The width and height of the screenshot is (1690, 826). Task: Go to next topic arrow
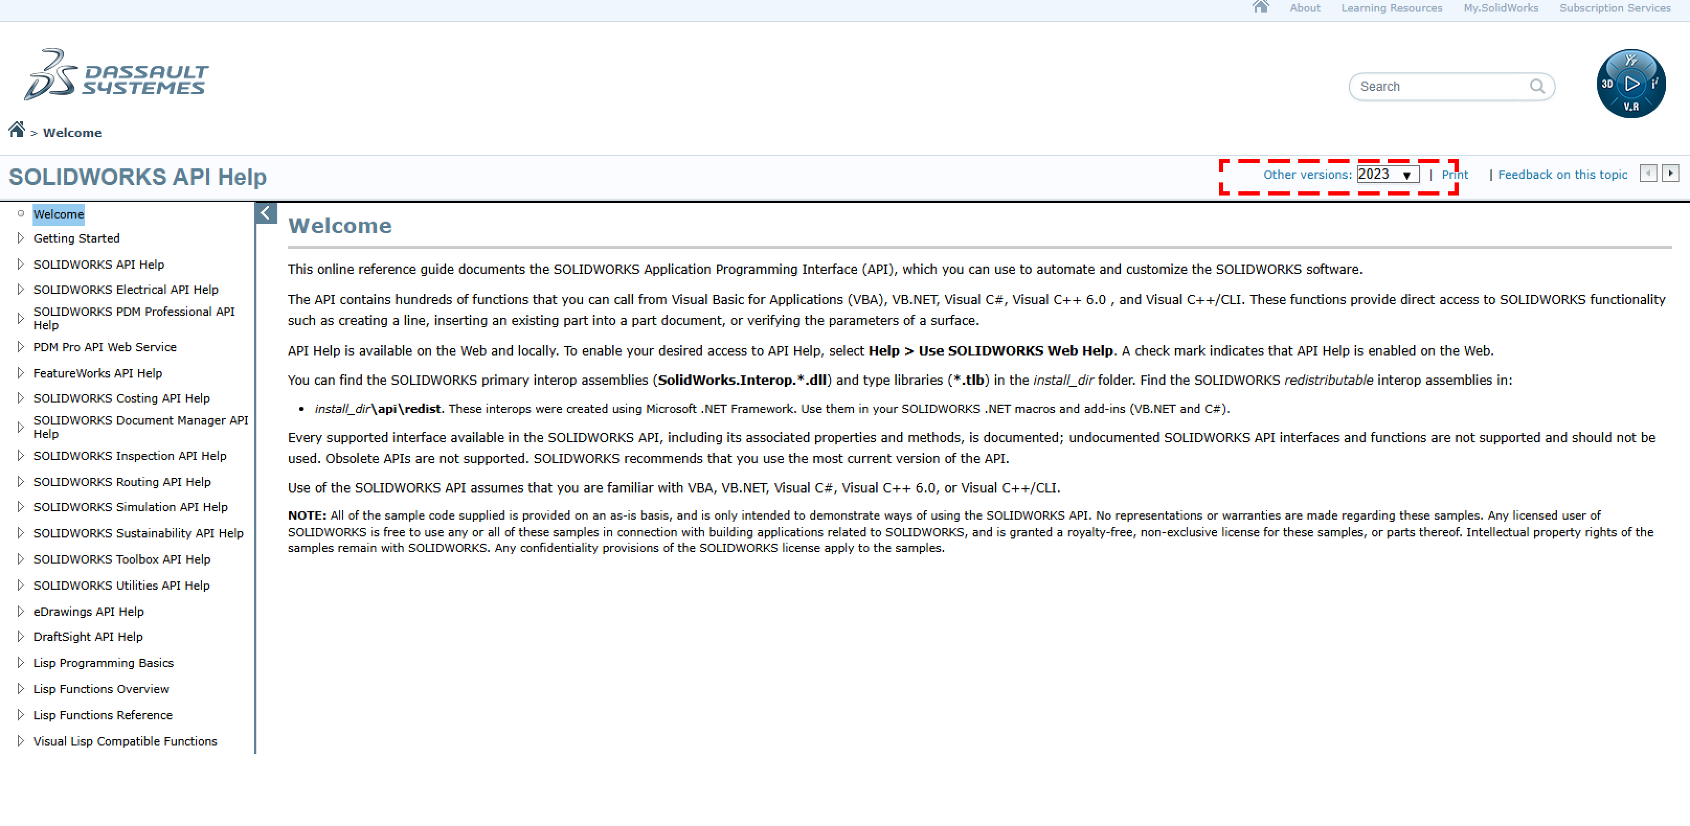pos(1670,173)
